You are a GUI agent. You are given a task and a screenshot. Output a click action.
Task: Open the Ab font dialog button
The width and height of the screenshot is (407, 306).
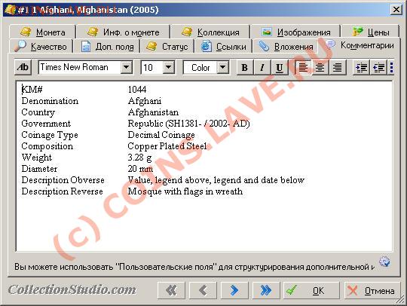(x=23, y=68)
